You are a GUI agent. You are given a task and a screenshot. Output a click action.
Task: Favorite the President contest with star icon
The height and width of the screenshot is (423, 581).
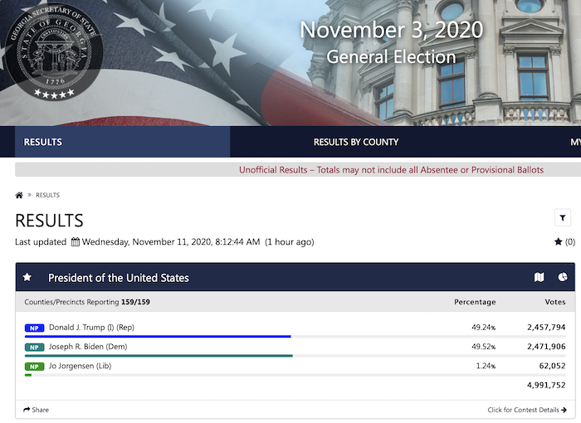[x=27, y=277]
